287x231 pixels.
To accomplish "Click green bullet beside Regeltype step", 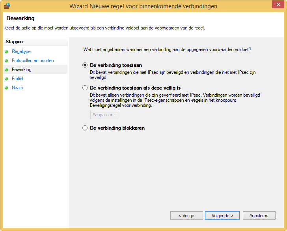I will (6, 51).
